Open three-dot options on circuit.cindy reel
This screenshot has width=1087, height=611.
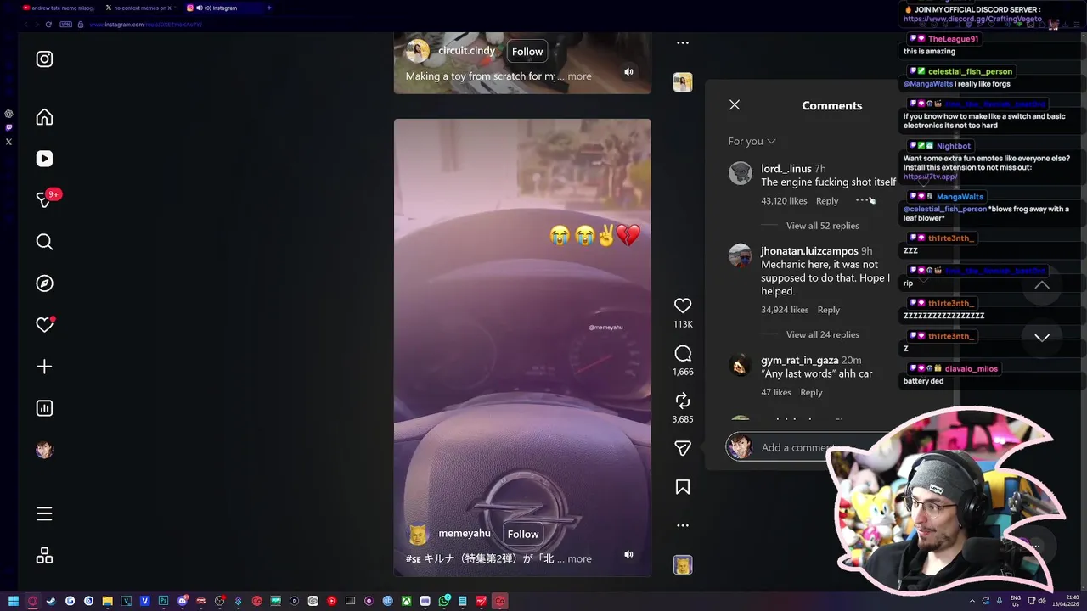(683, 42)
